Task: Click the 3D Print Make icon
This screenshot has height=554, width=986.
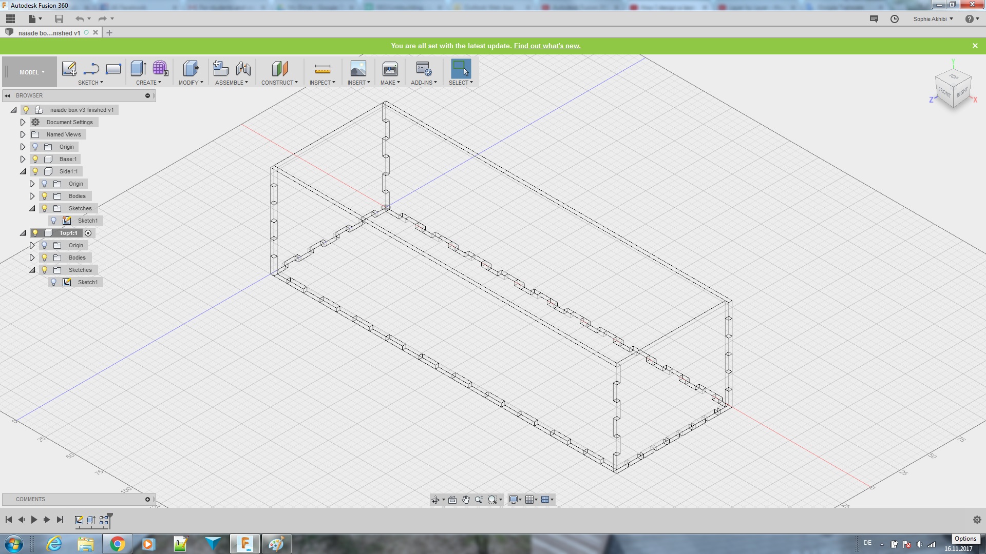Action: point(390,69)
